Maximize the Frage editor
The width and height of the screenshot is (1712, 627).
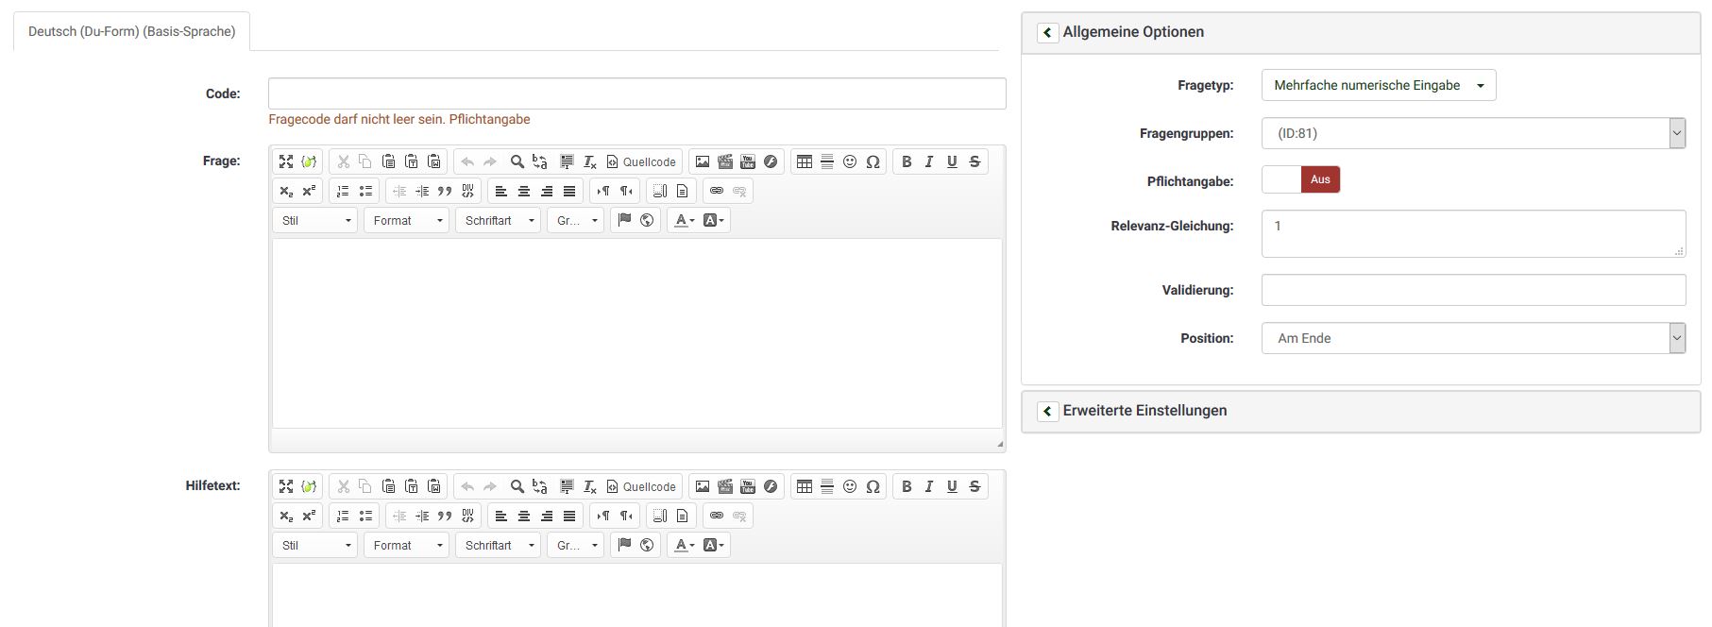[x=286, y=161]
